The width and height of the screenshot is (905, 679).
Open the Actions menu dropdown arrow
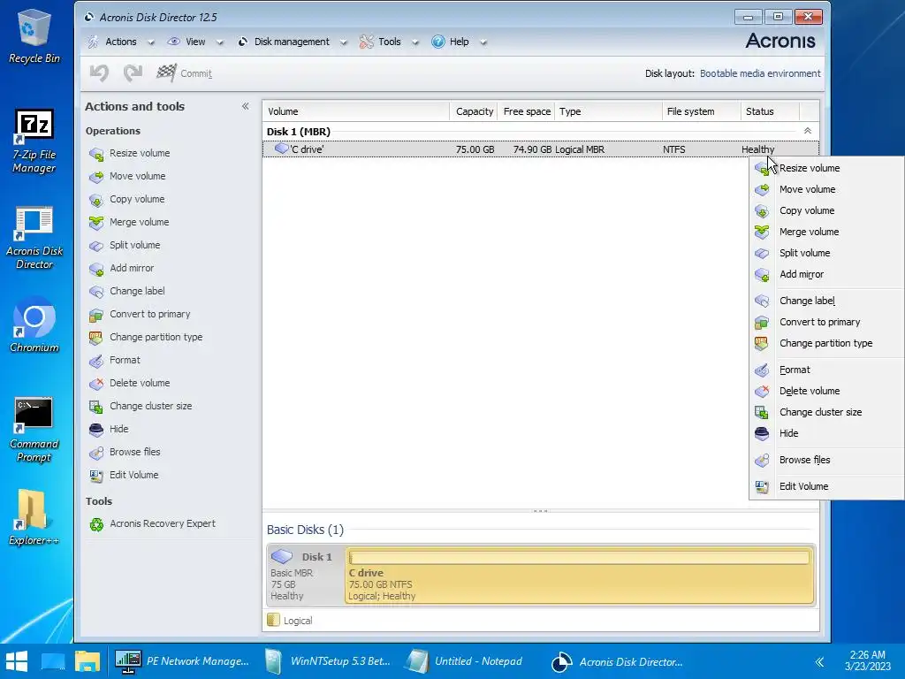(150, 42)
